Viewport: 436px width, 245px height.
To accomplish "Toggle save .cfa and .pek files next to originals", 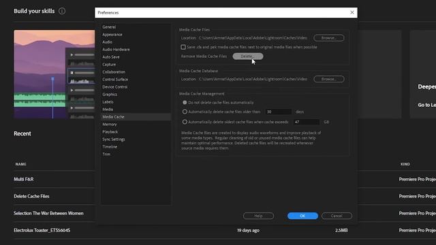I will 183,47.
